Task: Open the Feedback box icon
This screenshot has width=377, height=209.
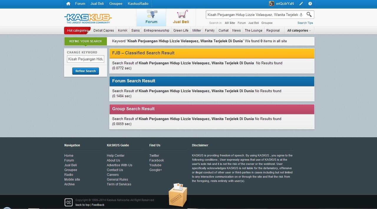Action: pyautogui.click(x=178, y=195)
